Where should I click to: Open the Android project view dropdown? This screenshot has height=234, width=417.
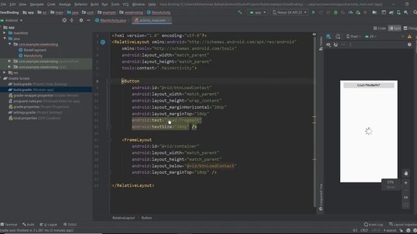12,20
